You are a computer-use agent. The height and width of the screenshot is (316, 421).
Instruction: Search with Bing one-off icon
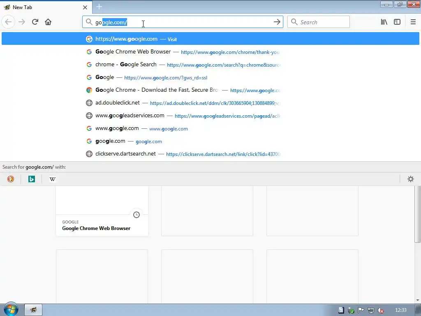31,179
